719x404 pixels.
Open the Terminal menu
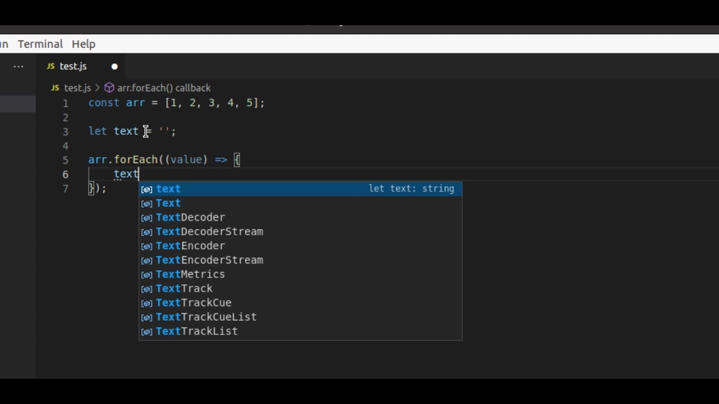[40, 44]
